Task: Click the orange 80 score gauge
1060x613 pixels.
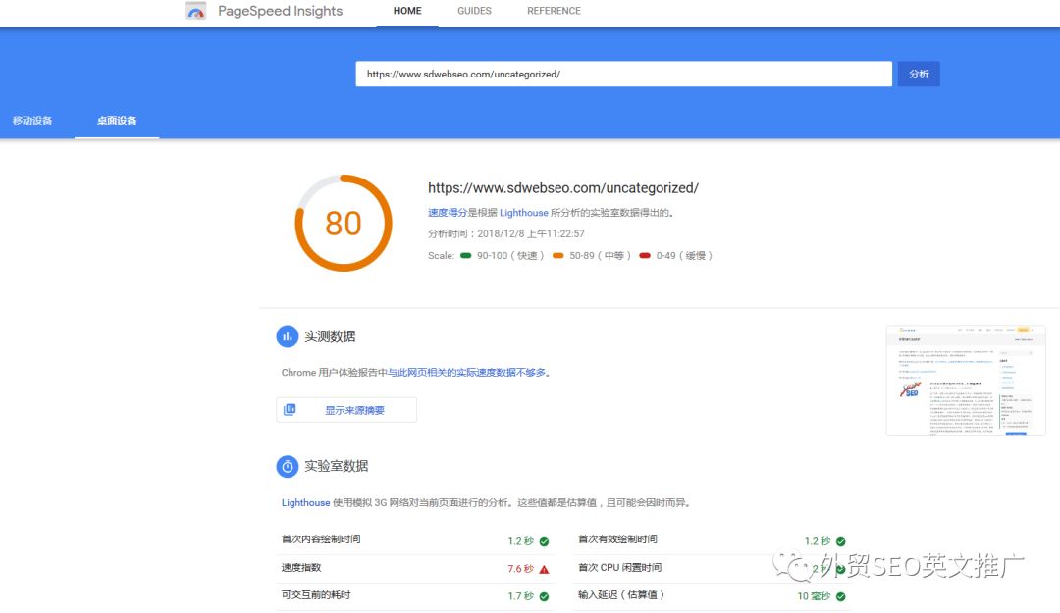Action: [343, 224]
